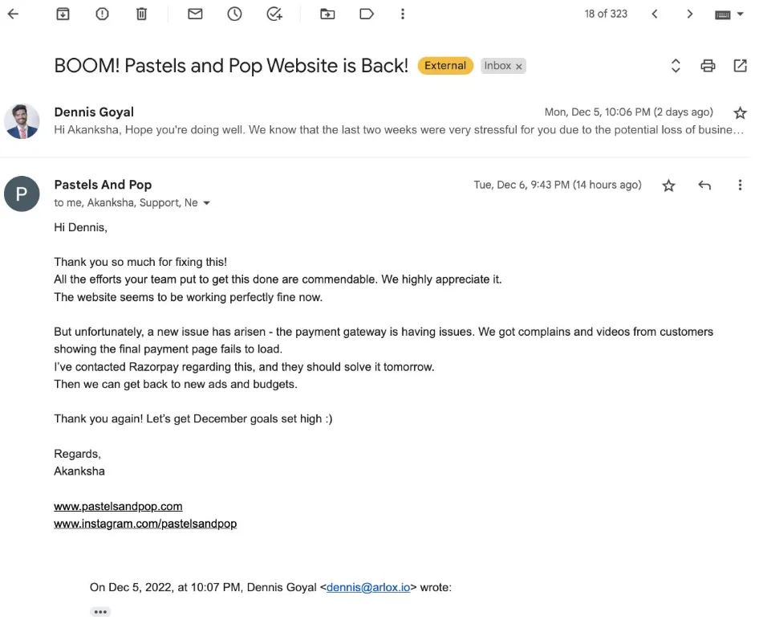Delete this email conversation
Viewport: 759px width, 620px height.
pos(141,14)
